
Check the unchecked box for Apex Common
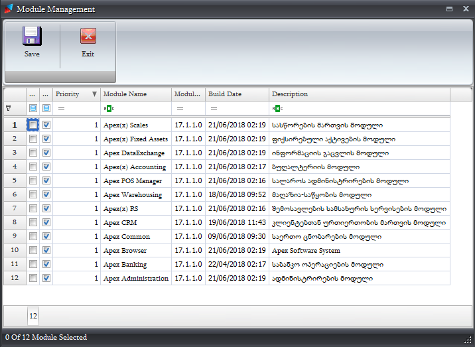coord(33,236)
